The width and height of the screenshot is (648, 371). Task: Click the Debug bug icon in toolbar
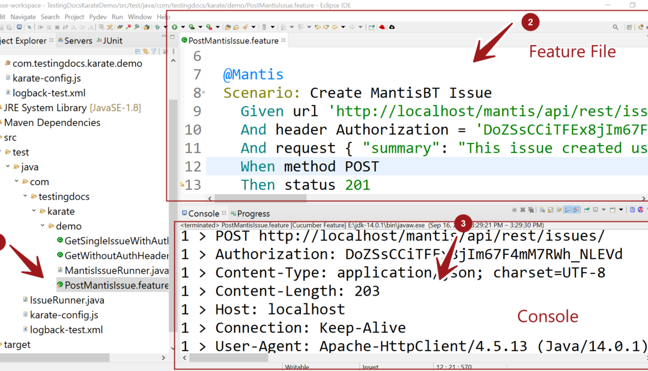pos(158,27)
